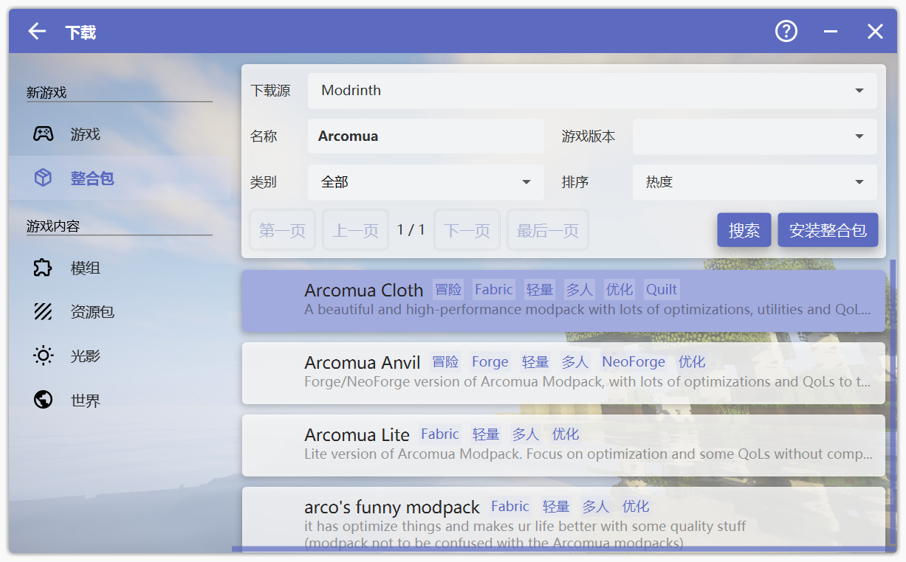Click the Fabric tag on Arcomua Cloth
The height and width of the screenshot is (562, 906).
tap(494, 289)
